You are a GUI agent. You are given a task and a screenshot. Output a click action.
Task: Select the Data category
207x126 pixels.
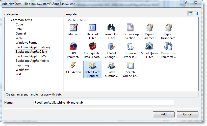19,29
